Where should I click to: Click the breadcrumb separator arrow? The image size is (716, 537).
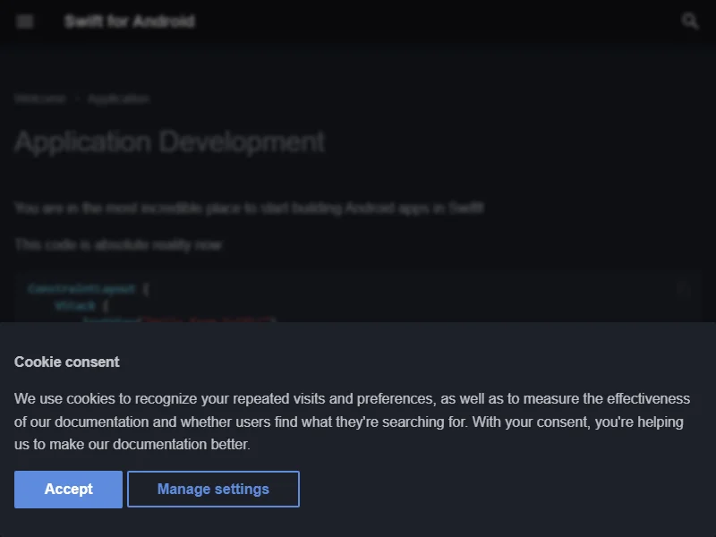[x=77, y=99]
